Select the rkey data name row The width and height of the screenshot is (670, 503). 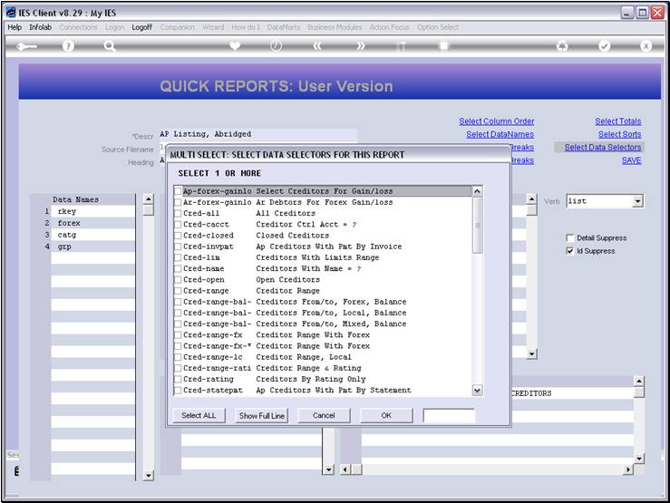[x=92, y=211]
